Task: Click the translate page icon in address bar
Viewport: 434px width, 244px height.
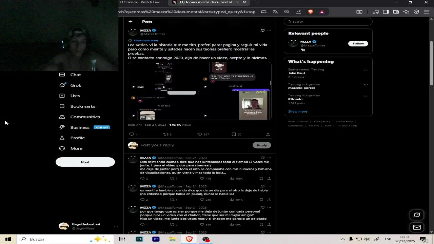Action: pos(275,12)
